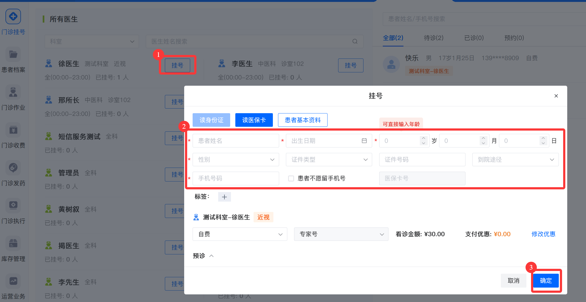Click the 修改优惠 link

tap(543, 234)
